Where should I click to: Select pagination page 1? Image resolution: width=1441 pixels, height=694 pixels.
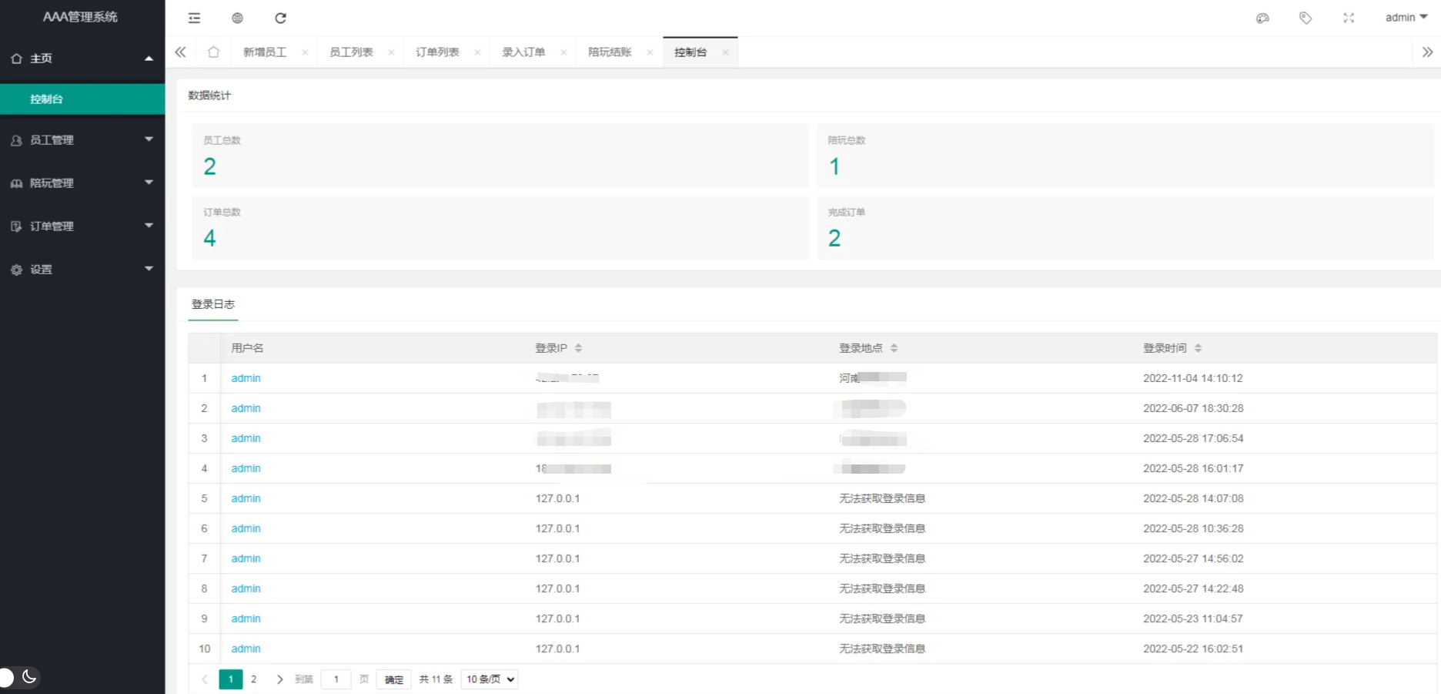(x=231, y=679)
